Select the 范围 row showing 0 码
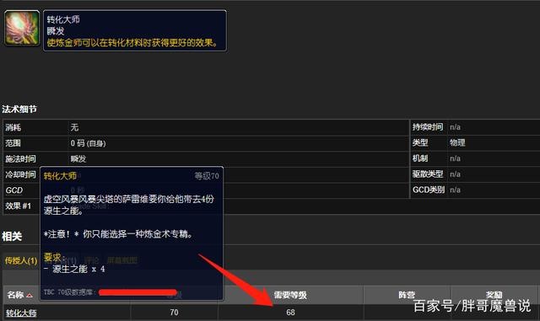 [x=206, y=143]
